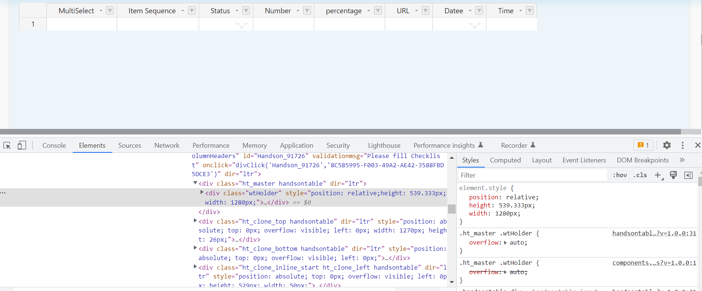The image size is (702, 291).
Task: Close the DevTools panel
Action: [x=698, y=145]
